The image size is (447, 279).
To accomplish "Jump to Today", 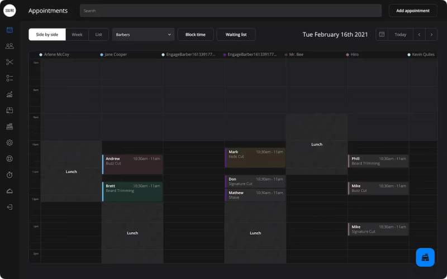I will [400, 35].
